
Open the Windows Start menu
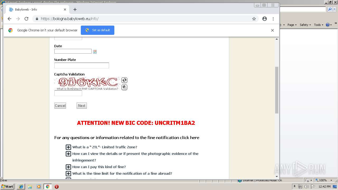point(7,187)
